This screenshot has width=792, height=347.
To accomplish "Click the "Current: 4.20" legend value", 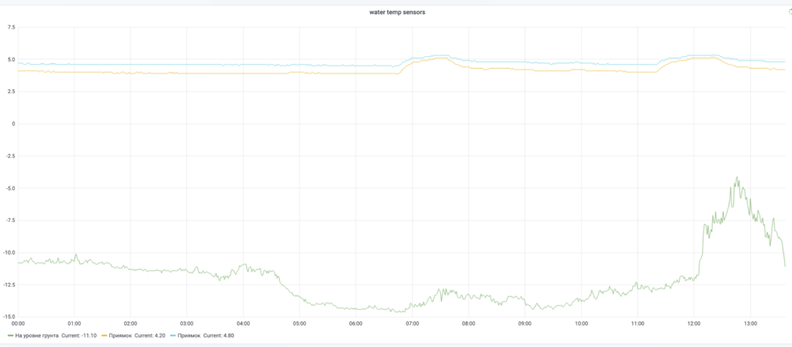I will tap(150, 335).
